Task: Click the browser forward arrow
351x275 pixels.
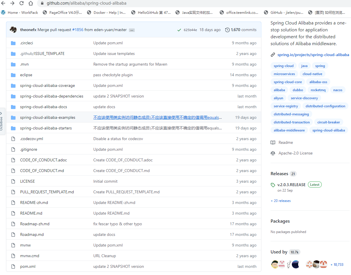Action: (x=12, y=3)
